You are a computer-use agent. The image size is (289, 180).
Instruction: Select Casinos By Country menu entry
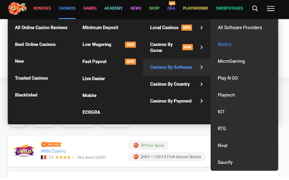point(170,84)
